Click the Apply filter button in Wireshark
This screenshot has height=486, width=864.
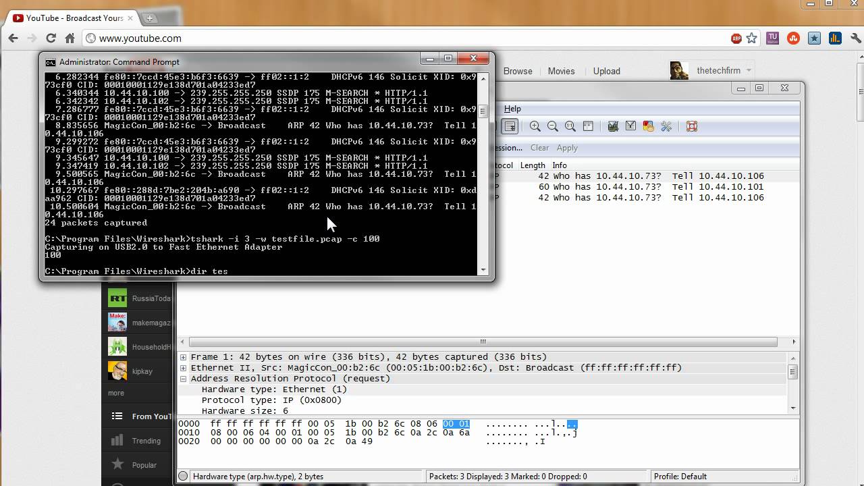pyautogui.click(x=567, y=148)
